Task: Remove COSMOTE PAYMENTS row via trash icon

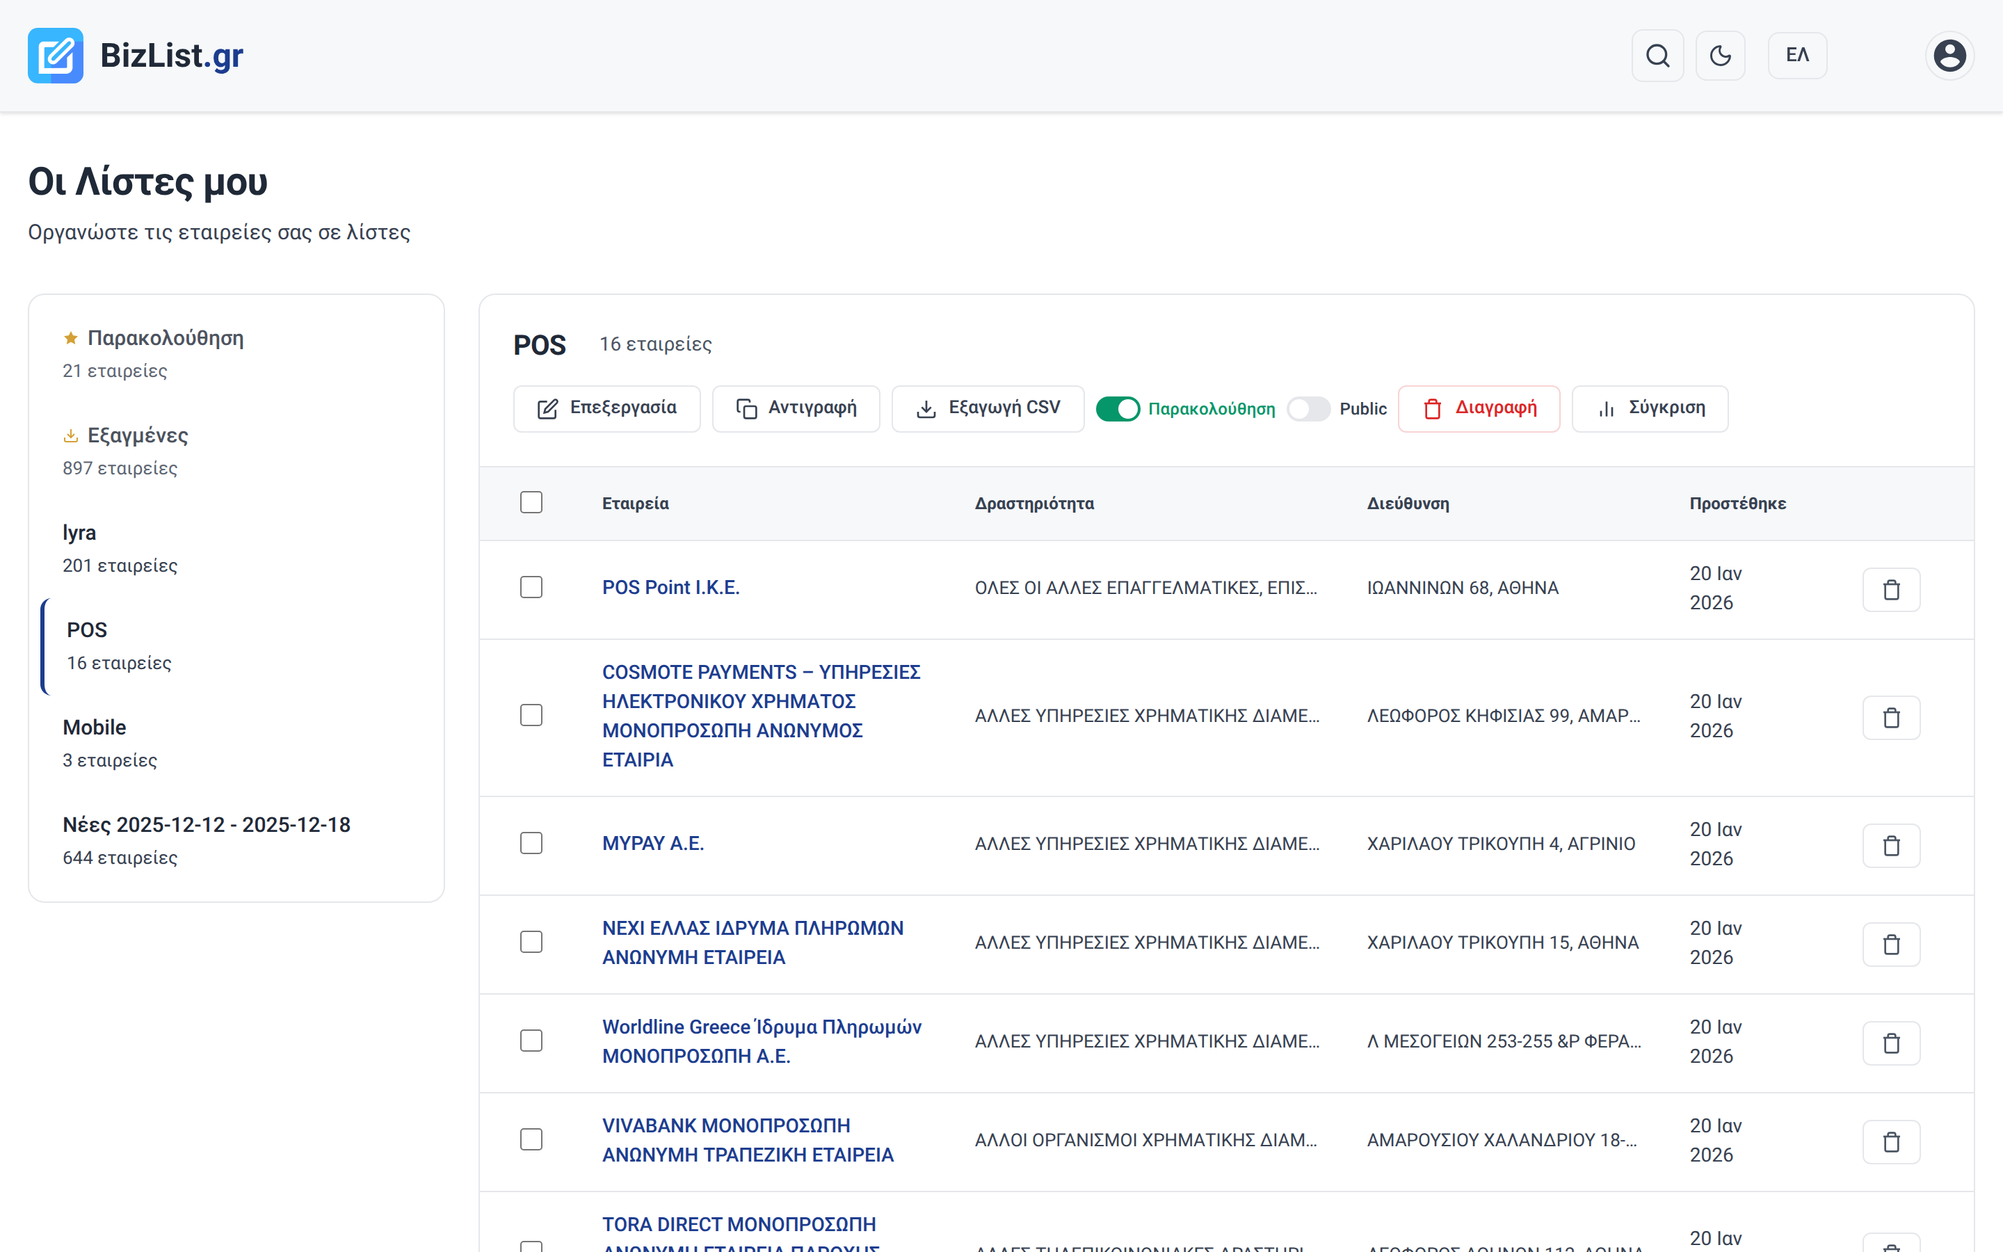Action: tap(1891, 717)
